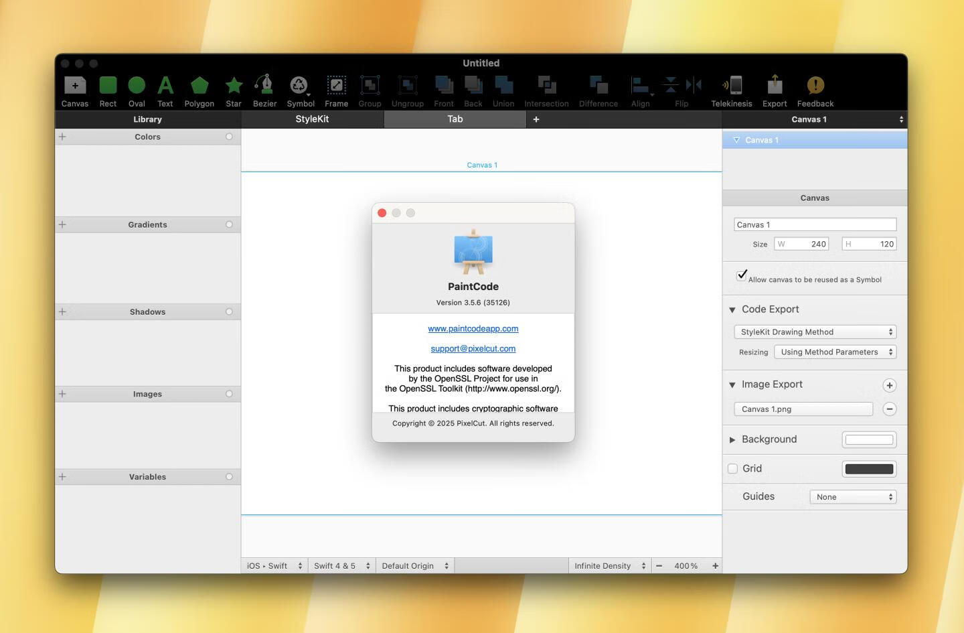The image size is (964, 633).
Task: Select the Rect tool in the toolbar
Action: click(x=108, y=86)
